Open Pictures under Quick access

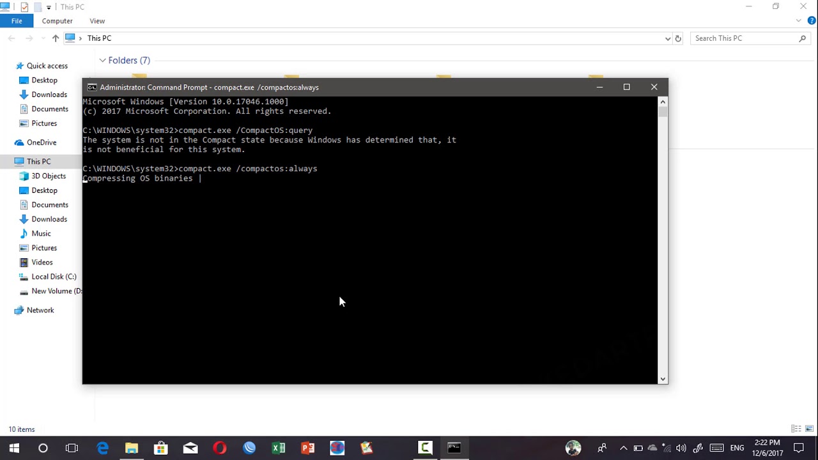click(x=44, y=123)
